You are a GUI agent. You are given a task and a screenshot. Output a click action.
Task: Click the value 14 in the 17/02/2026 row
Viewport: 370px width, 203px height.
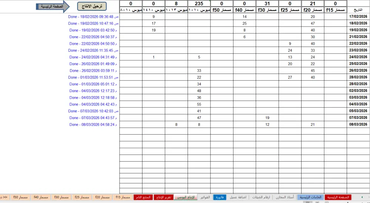click(245, 17)
